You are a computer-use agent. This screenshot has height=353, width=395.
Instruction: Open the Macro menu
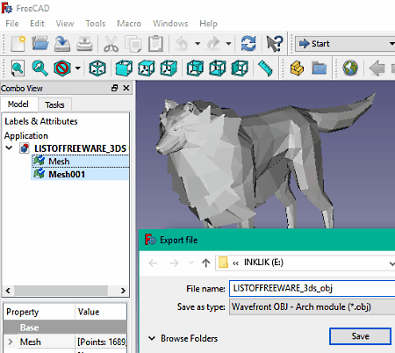129,24
